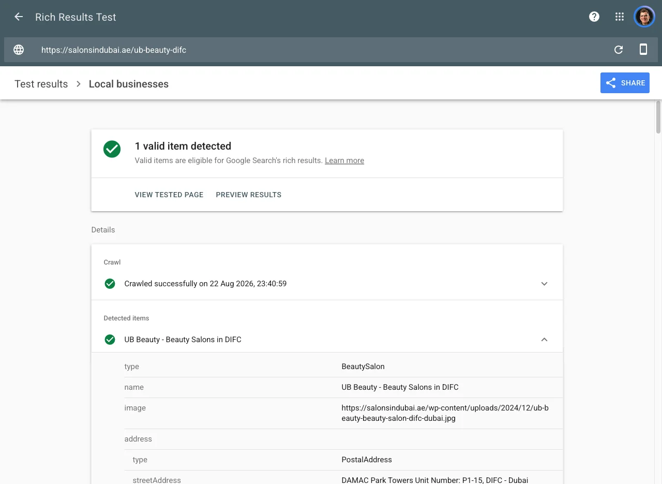This screenshot has height=484, width=662.
Task: Switch to smartphone user agent icon
Action: (x=643, y=50)
